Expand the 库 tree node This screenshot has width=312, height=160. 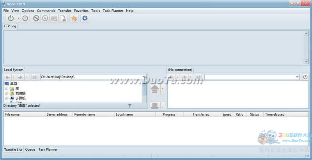pyautogui.click(x=7, y=88)
